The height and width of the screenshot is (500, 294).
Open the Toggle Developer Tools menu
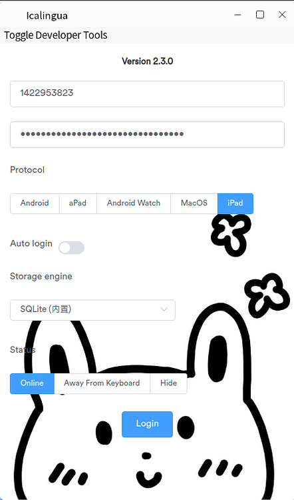(x=56, y=35)
